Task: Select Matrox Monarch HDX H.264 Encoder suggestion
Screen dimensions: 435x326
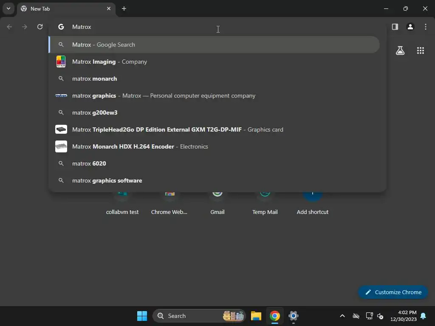Action: pos(214,146)
